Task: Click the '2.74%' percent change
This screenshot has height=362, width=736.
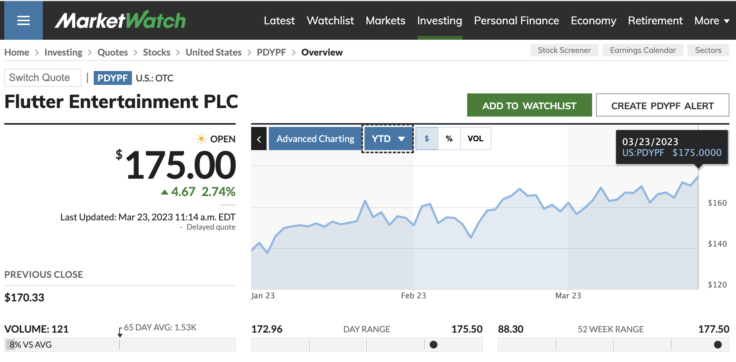Action: 218,192
